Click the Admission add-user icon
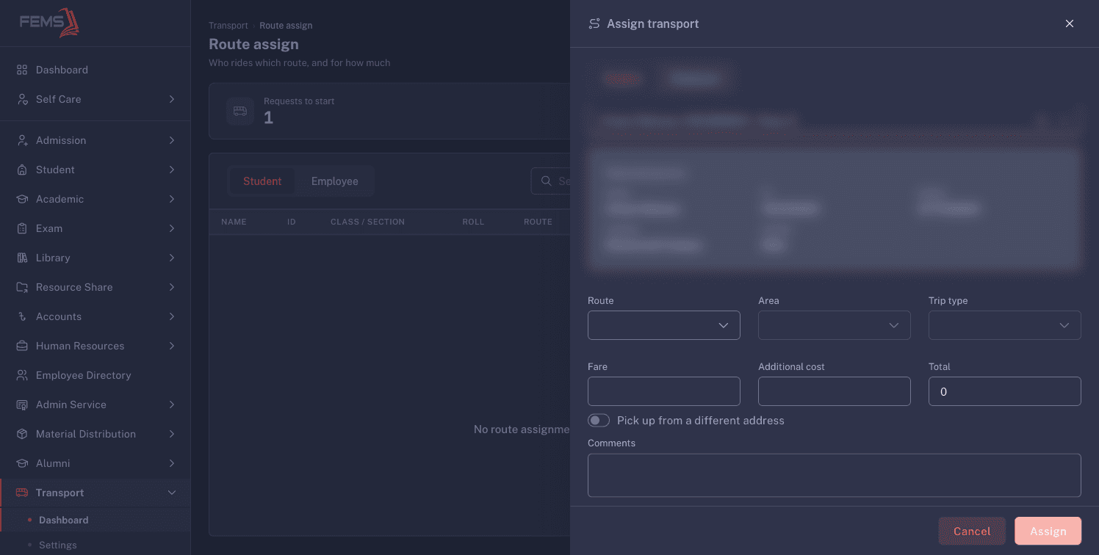 tap(22, 140)
